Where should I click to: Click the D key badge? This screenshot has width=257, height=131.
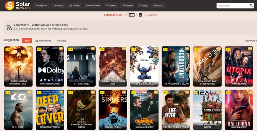140,15
